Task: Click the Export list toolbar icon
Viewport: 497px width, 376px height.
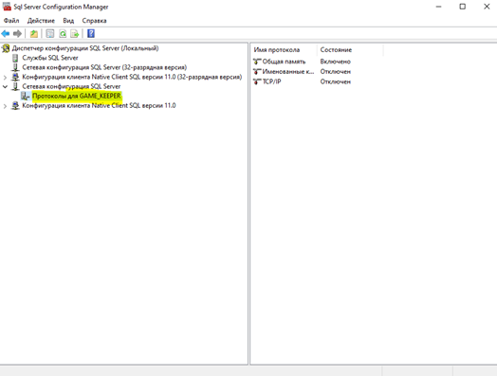Action: tap(75, 33)
